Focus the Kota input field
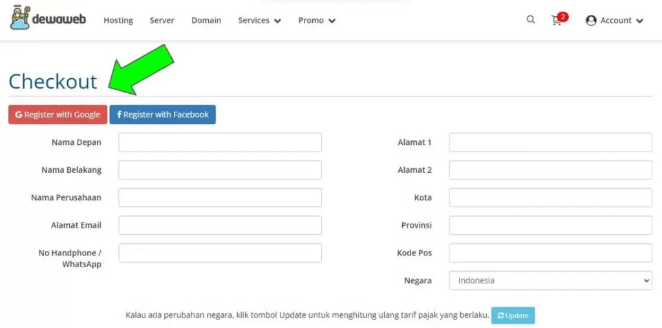This screenshot has width=662, height=328. pos(551,197)
